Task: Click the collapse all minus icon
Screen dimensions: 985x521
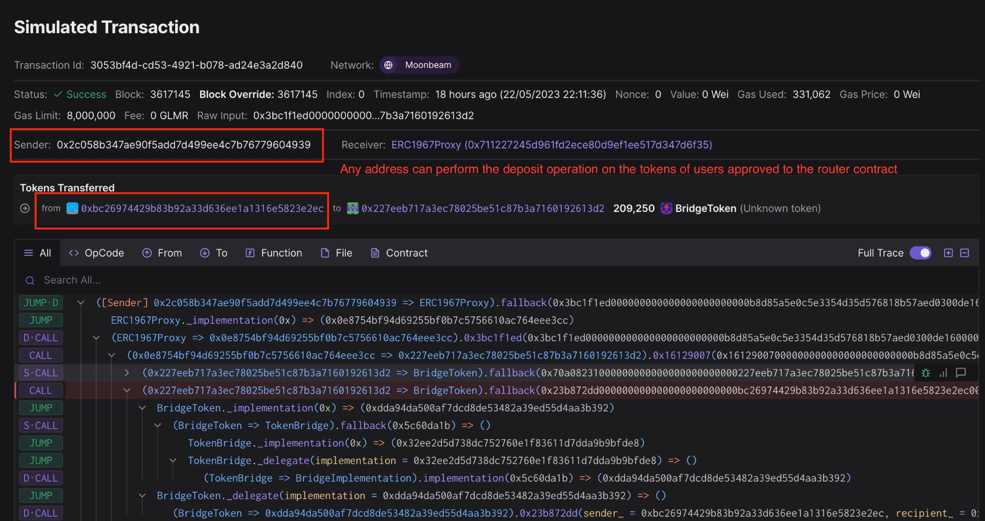Action: tap(965, 253)
